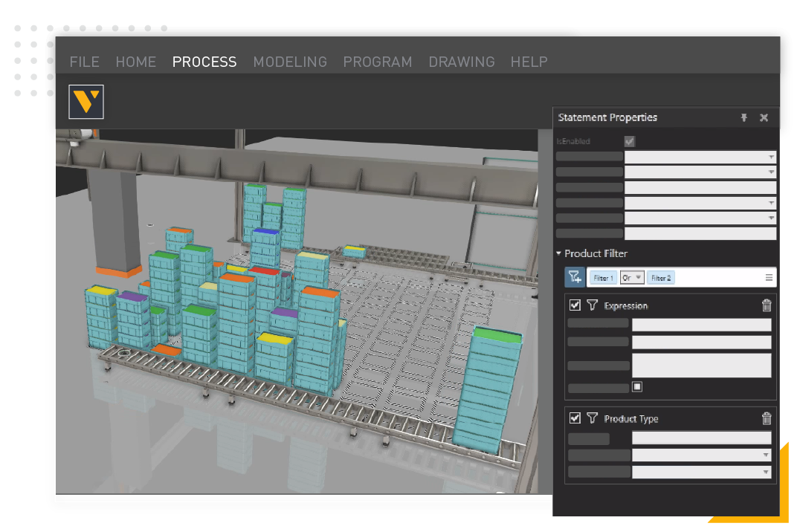Select the Filter 2 chip

pos(660,278)
